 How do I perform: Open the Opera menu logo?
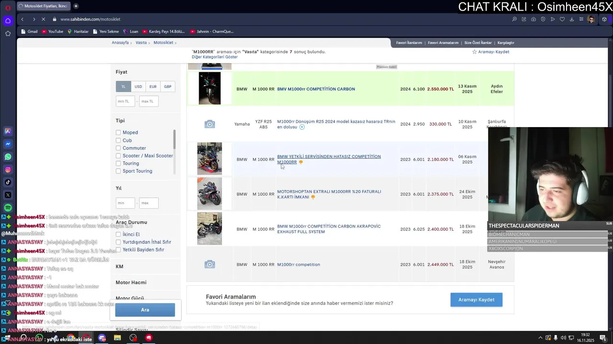tap(8, 8)
